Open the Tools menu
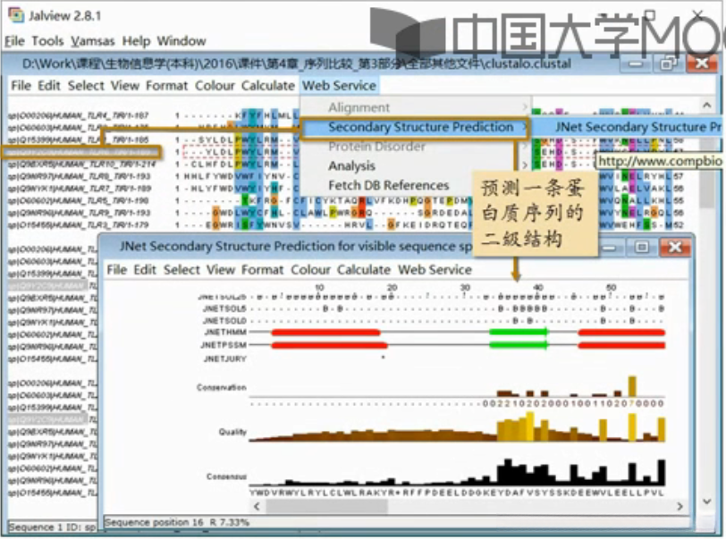This screenshot has width=726, height=539. (47, 41)
